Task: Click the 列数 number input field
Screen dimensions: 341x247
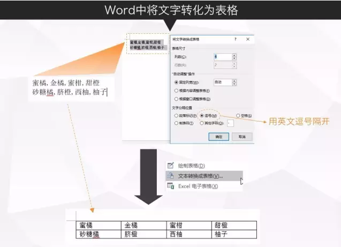Action: (222, 56)
